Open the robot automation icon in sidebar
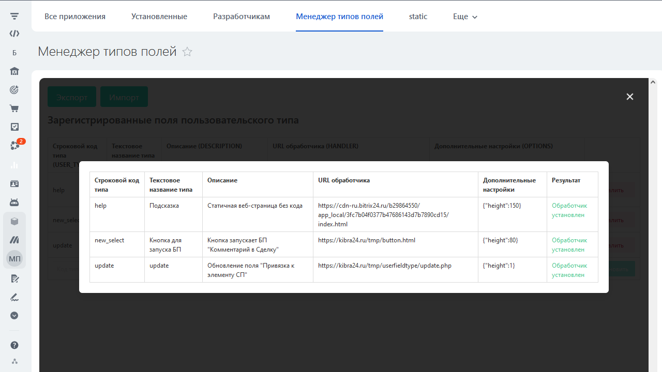The image size is (662, 372). pyautogui.click(x=14, y=202)
